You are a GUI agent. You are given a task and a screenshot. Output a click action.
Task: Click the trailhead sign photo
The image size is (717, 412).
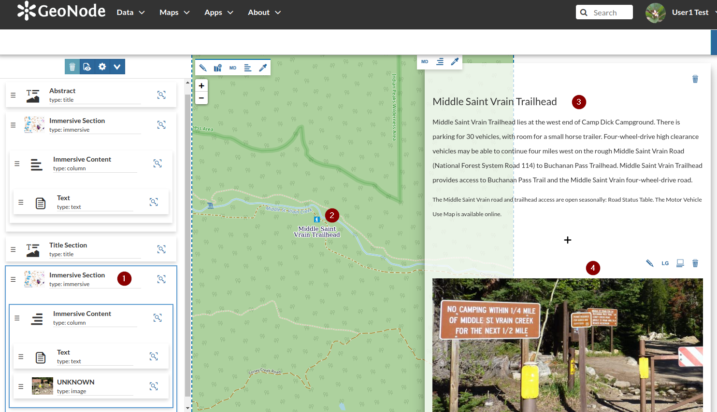[x=568, y=345]
